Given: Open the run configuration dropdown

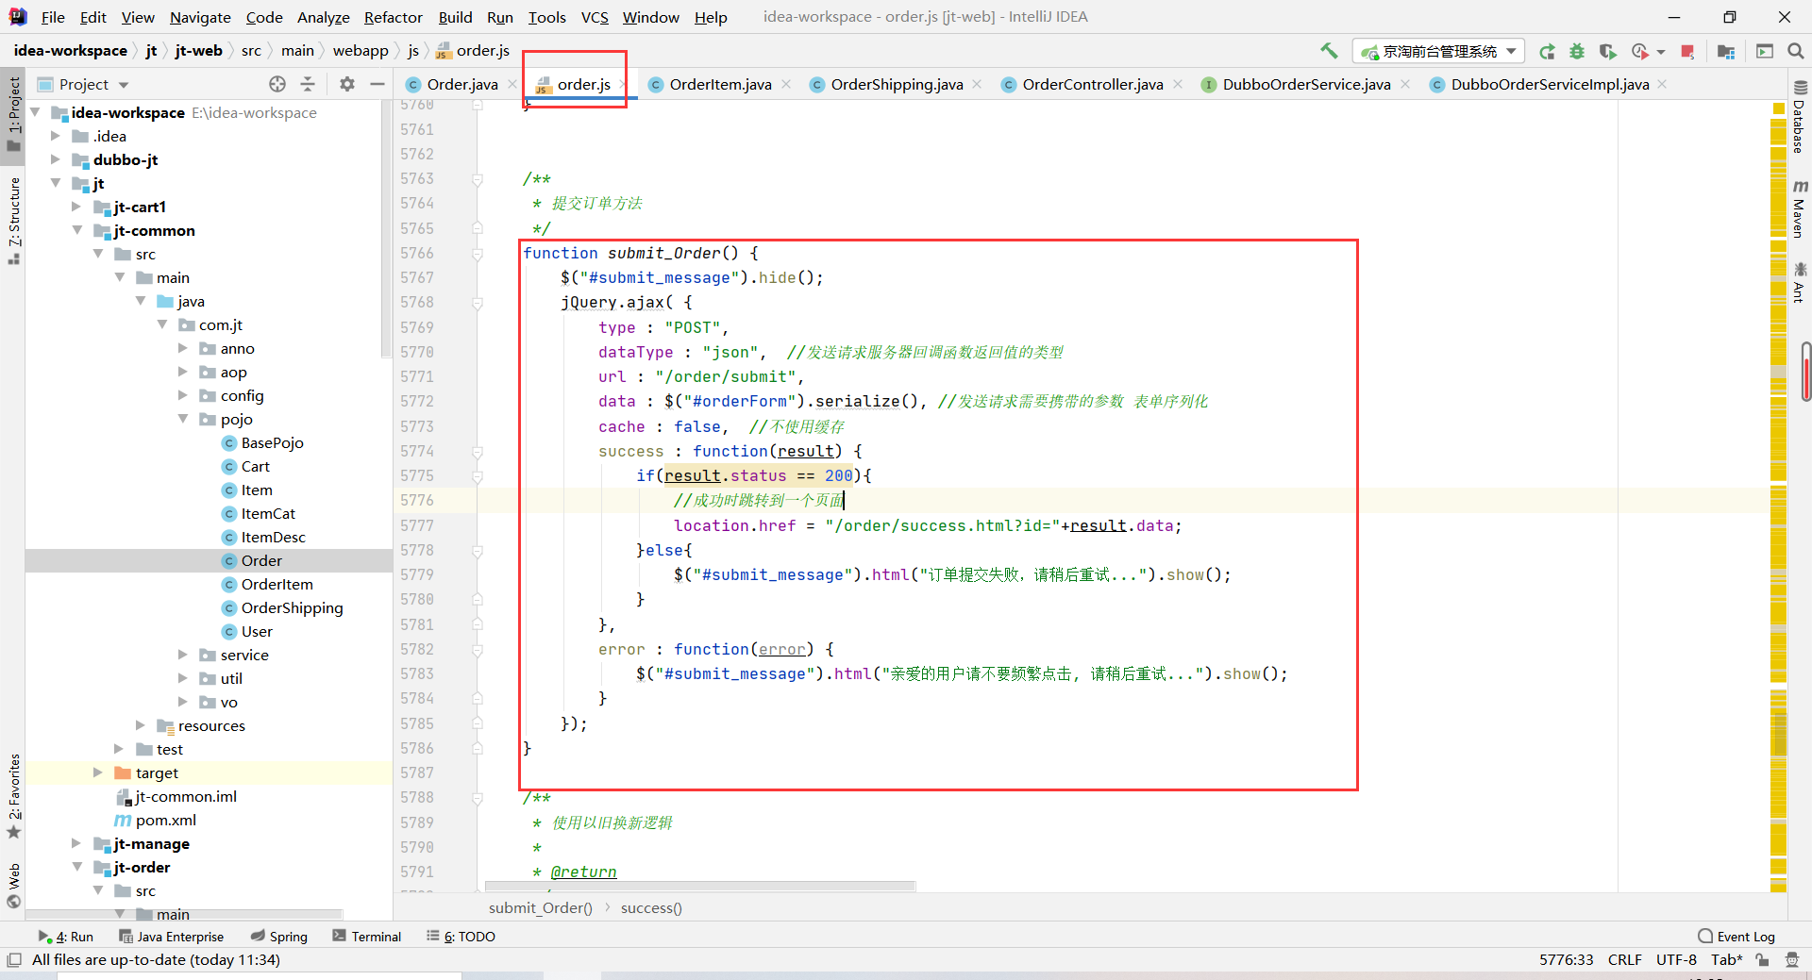Looking at the screenshot, I should point(1438,51).
